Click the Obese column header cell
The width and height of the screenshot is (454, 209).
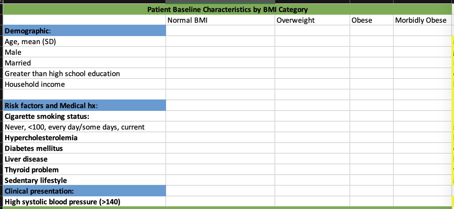tap(371, 20)
